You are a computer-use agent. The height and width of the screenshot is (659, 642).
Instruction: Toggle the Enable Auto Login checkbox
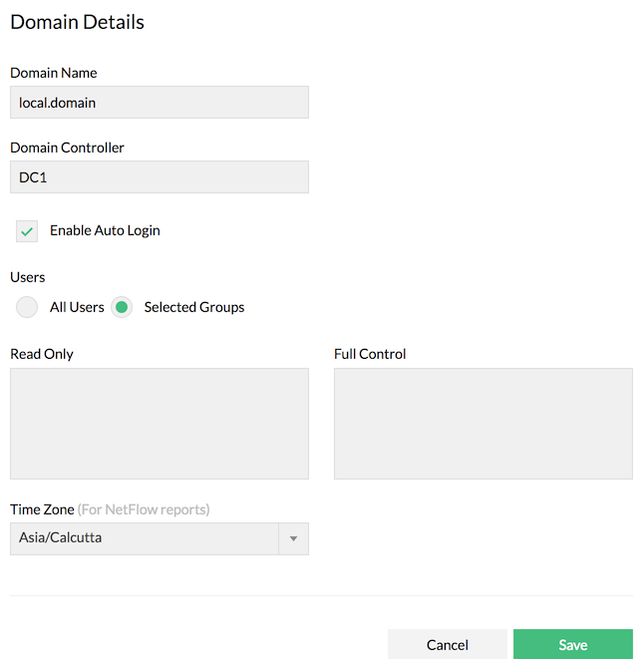pos(27,231)
